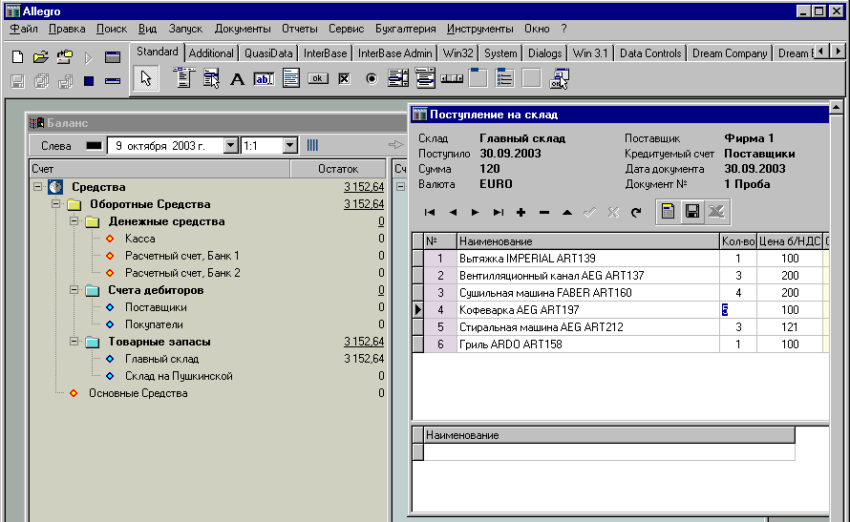Select the Главный склад tree item
850x522 pixels.
(x=161, y=359)
